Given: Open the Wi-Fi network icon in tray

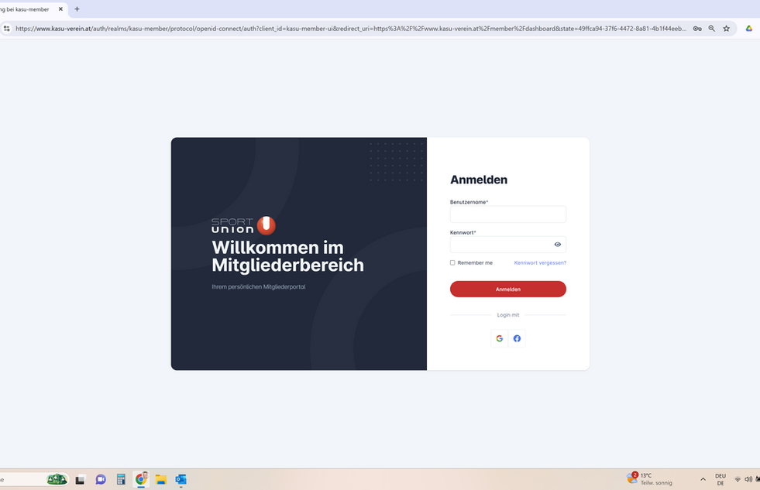Looking at the screenshot, I should [738, 479].
